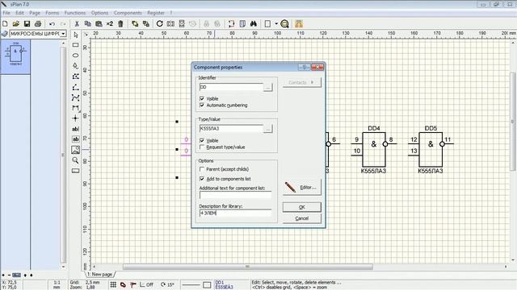Expand the page format dropdown arrow in the toolbar
Viewport: 517px width, 290px height.
[x=276, y=23]
